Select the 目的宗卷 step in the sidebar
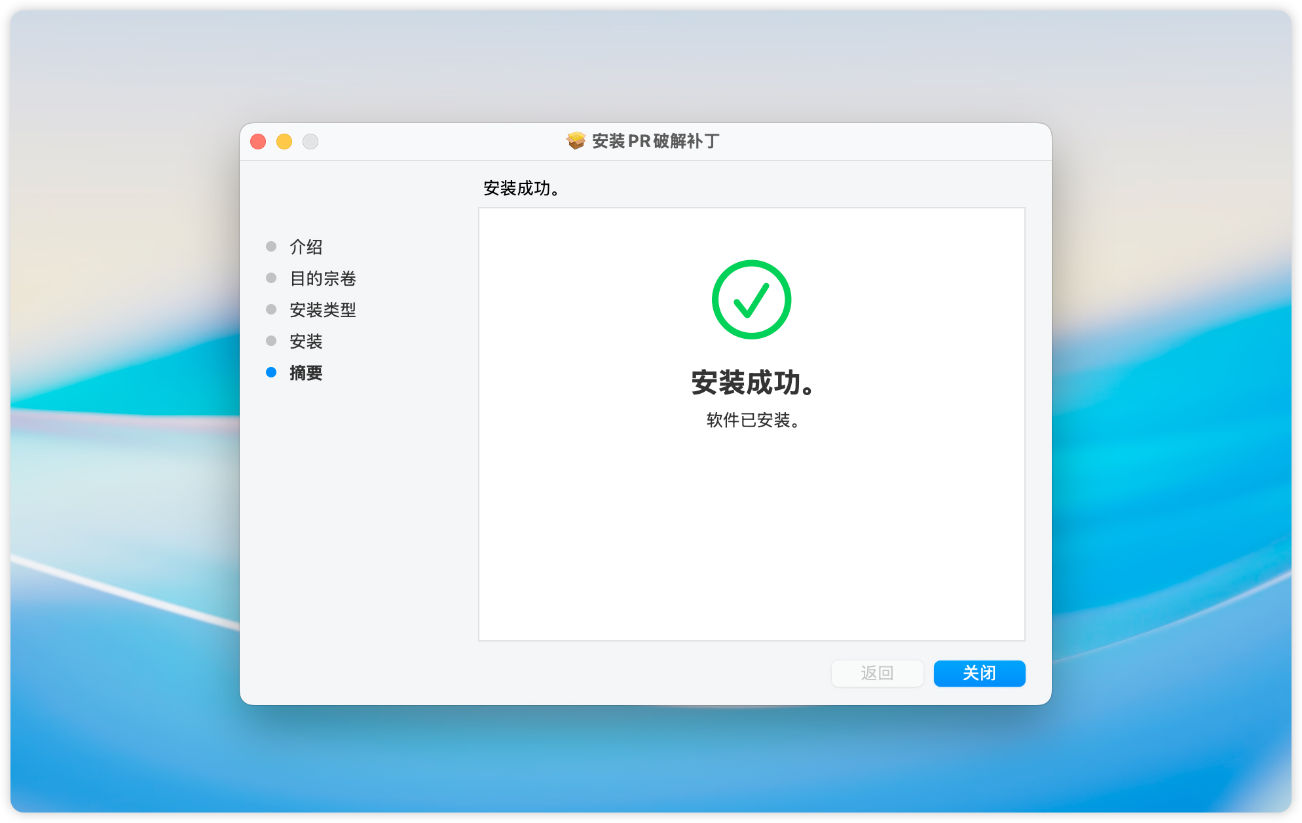1302x823 pixels. [x=323, y=278]
